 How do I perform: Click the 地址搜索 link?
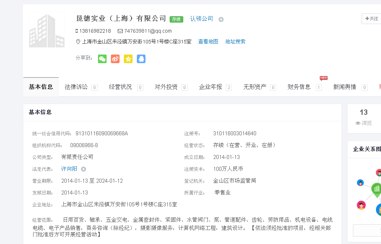point(235,42)
